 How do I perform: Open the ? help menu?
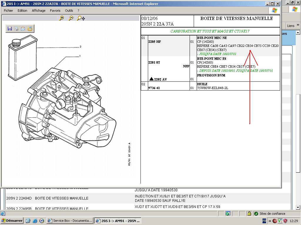(78, 11)
